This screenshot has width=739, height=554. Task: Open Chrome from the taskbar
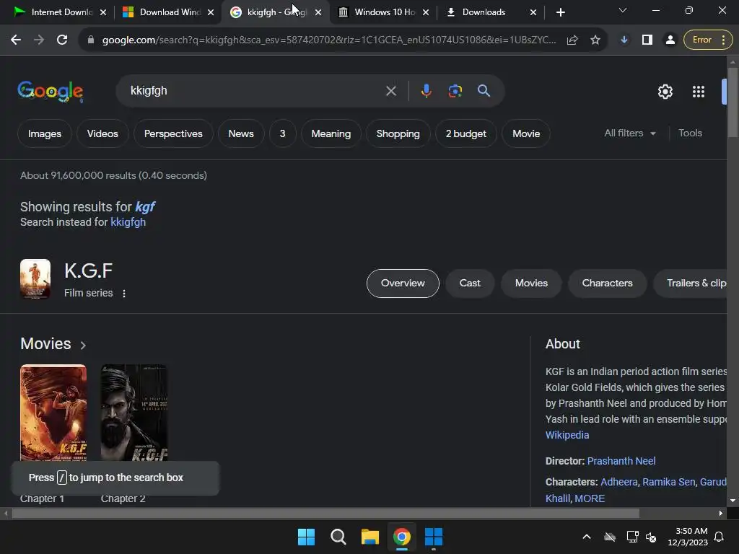point(401,537)
